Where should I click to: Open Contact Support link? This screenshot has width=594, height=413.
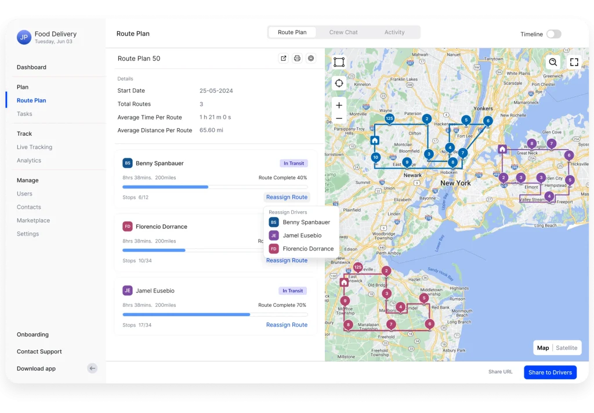tap(39, 352)
